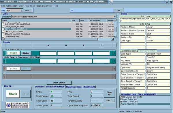
Task: Open the View menu
Action: [21, 6]
